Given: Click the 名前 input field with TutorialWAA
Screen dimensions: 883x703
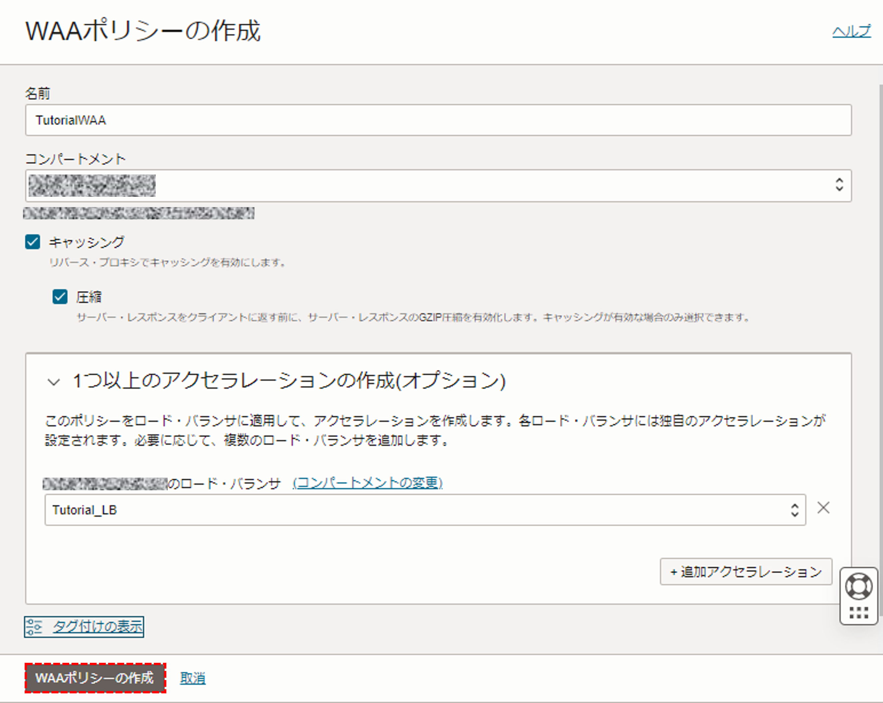Looking at the screenshot, I should [438, 120].
